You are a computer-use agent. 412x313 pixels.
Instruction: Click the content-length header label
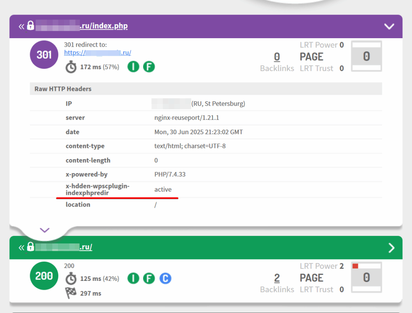pos(88,160)
